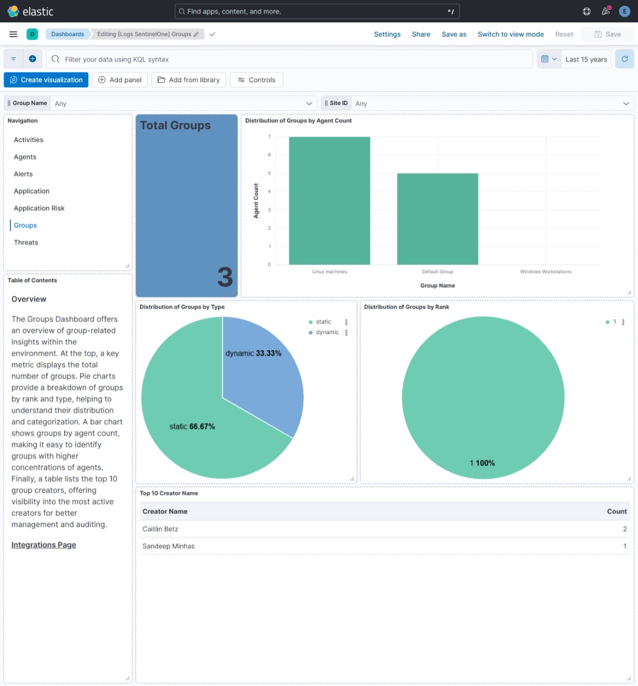This screenshot has height=686, width=638.
Task: Open the Elastic home logo
Action: pos(31,11)
